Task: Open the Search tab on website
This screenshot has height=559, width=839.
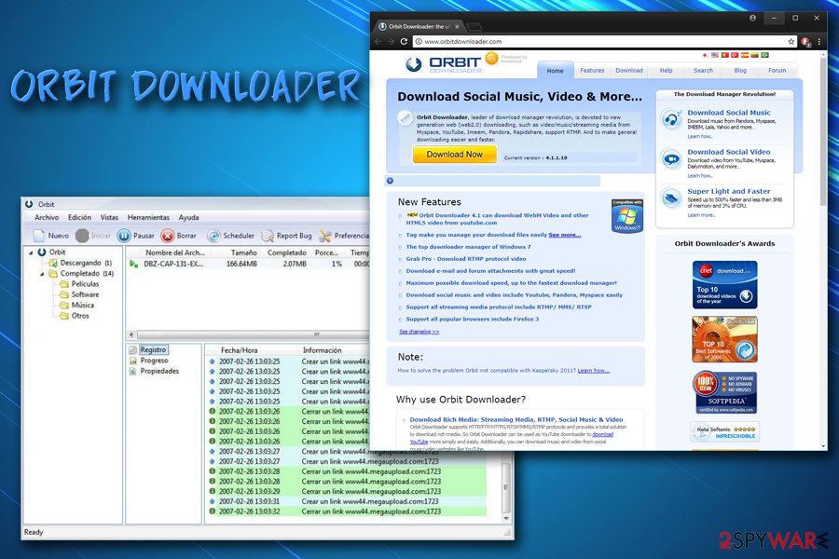Action: 703,71
